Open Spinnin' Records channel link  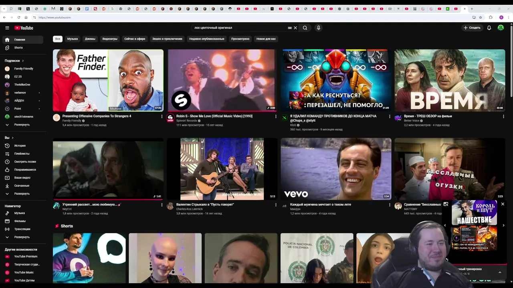click(187, 120)
